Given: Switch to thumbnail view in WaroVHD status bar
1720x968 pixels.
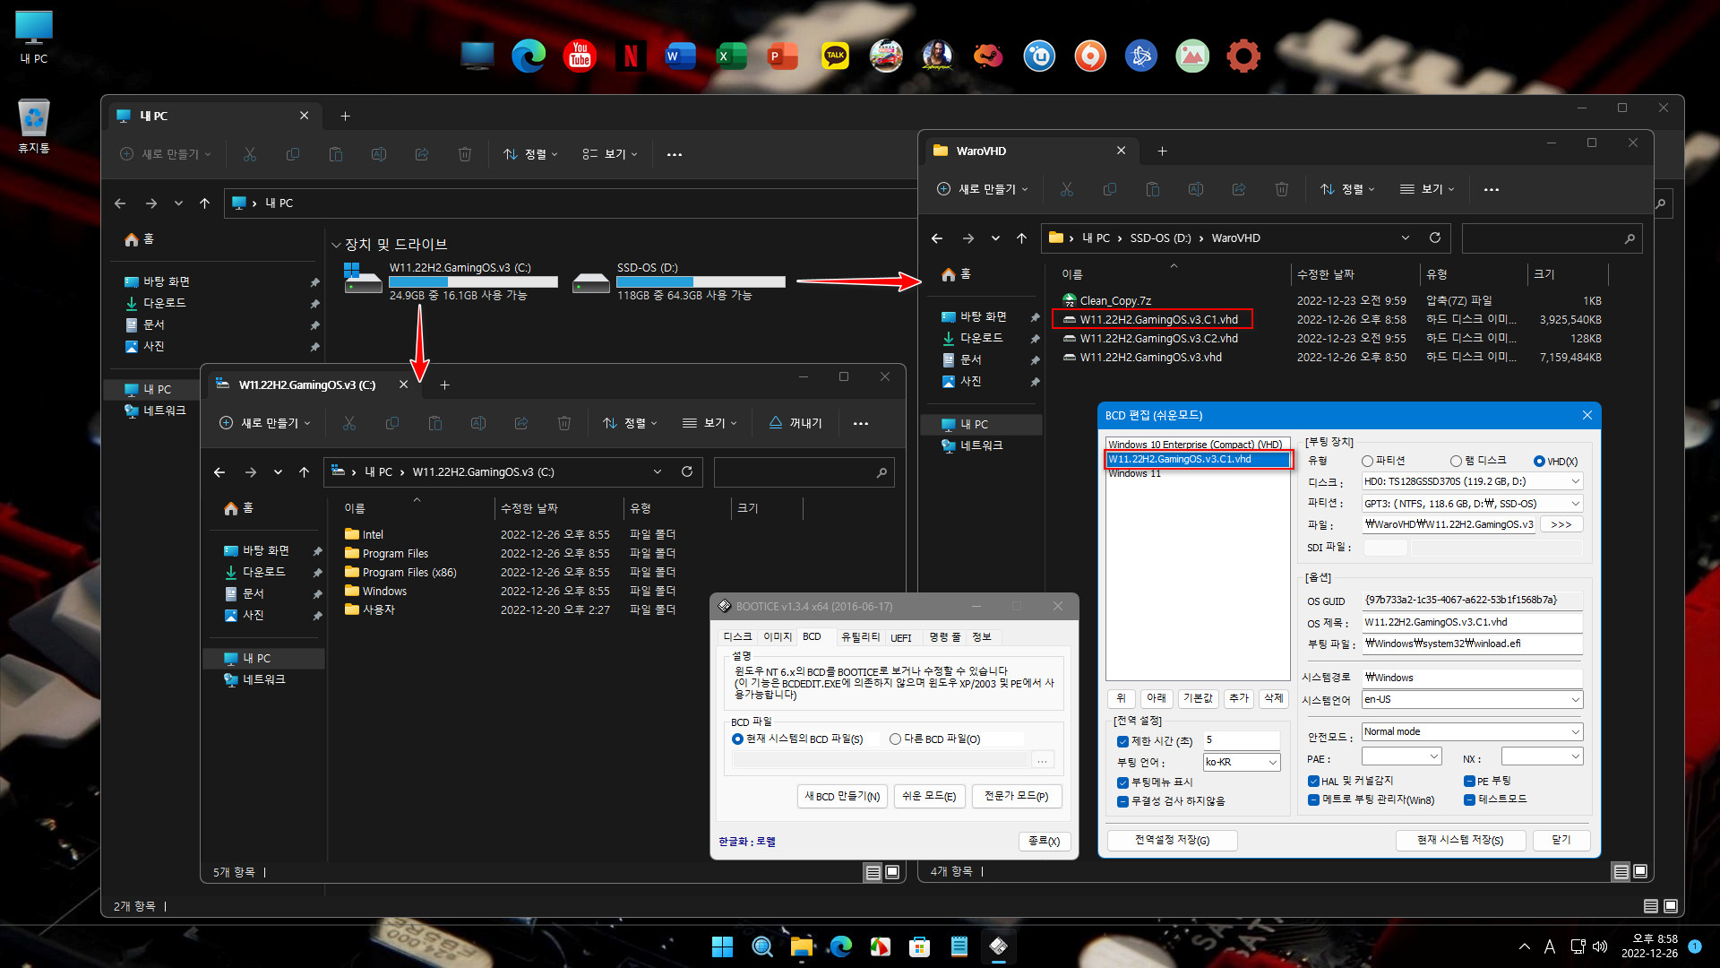Looking at the screenshot, I should (1640, 871).
